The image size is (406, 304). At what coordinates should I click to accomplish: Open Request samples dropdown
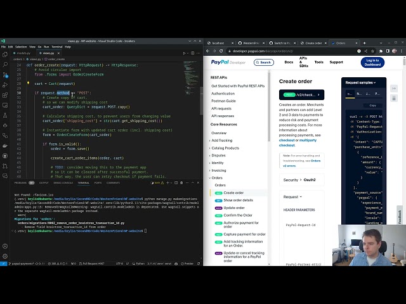click(x=360, y=83)
